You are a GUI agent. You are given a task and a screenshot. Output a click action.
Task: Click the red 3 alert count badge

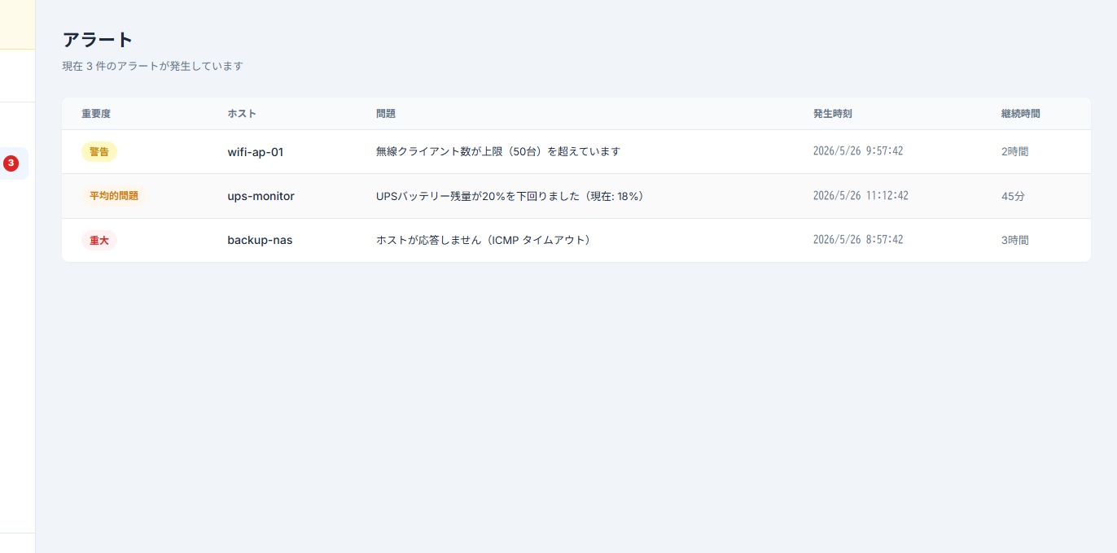(x=11, y=163)
